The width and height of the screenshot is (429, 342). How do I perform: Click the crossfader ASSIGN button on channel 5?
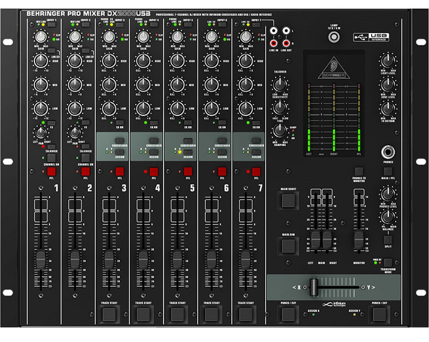coord(188,152)
